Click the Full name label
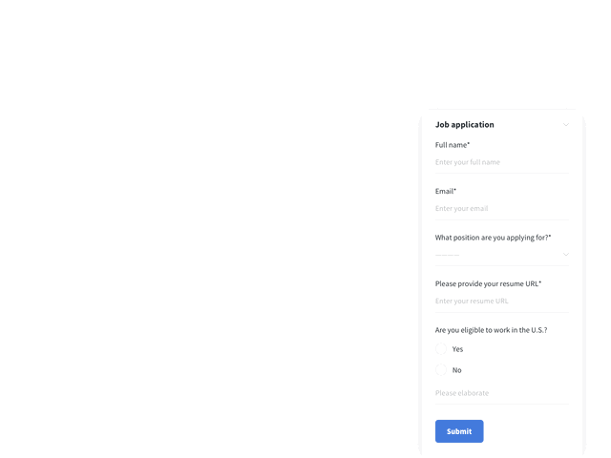This screenshot has width=611, height=458. click(x=453, y=145)
